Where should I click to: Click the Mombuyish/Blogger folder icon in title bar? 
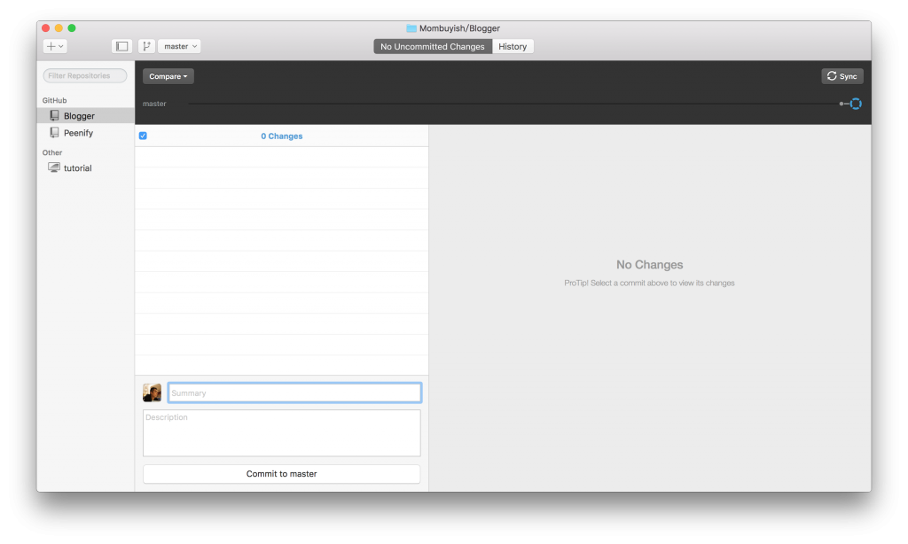click(x=411, y=28)
